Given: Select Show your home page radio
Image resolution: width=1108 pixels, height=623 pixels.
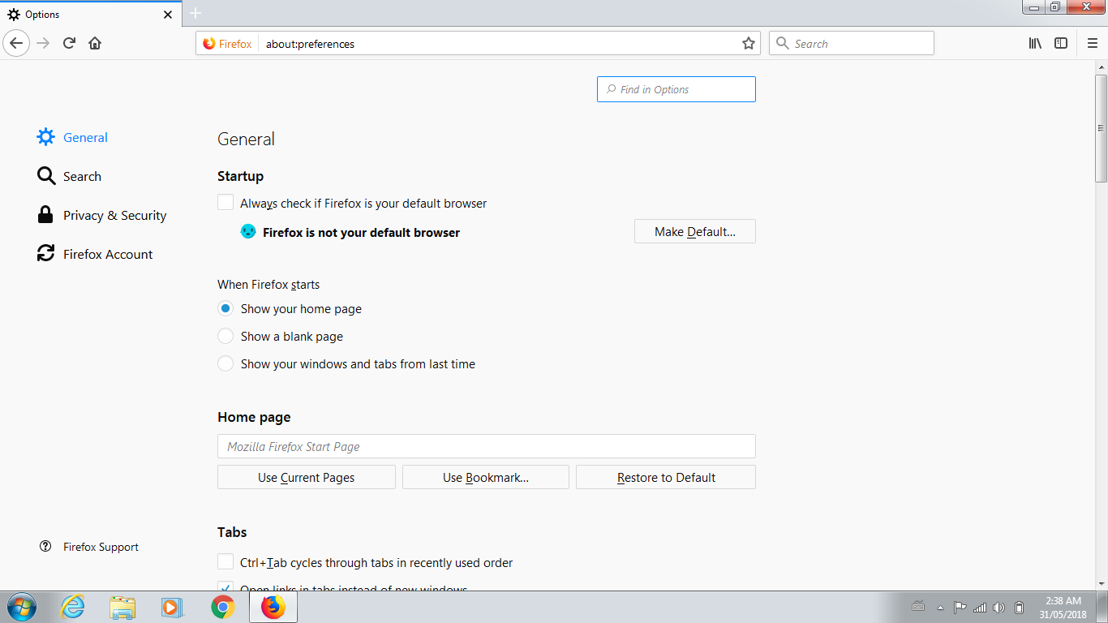Looking at the screenshot, I should click(x=225, y=308).
